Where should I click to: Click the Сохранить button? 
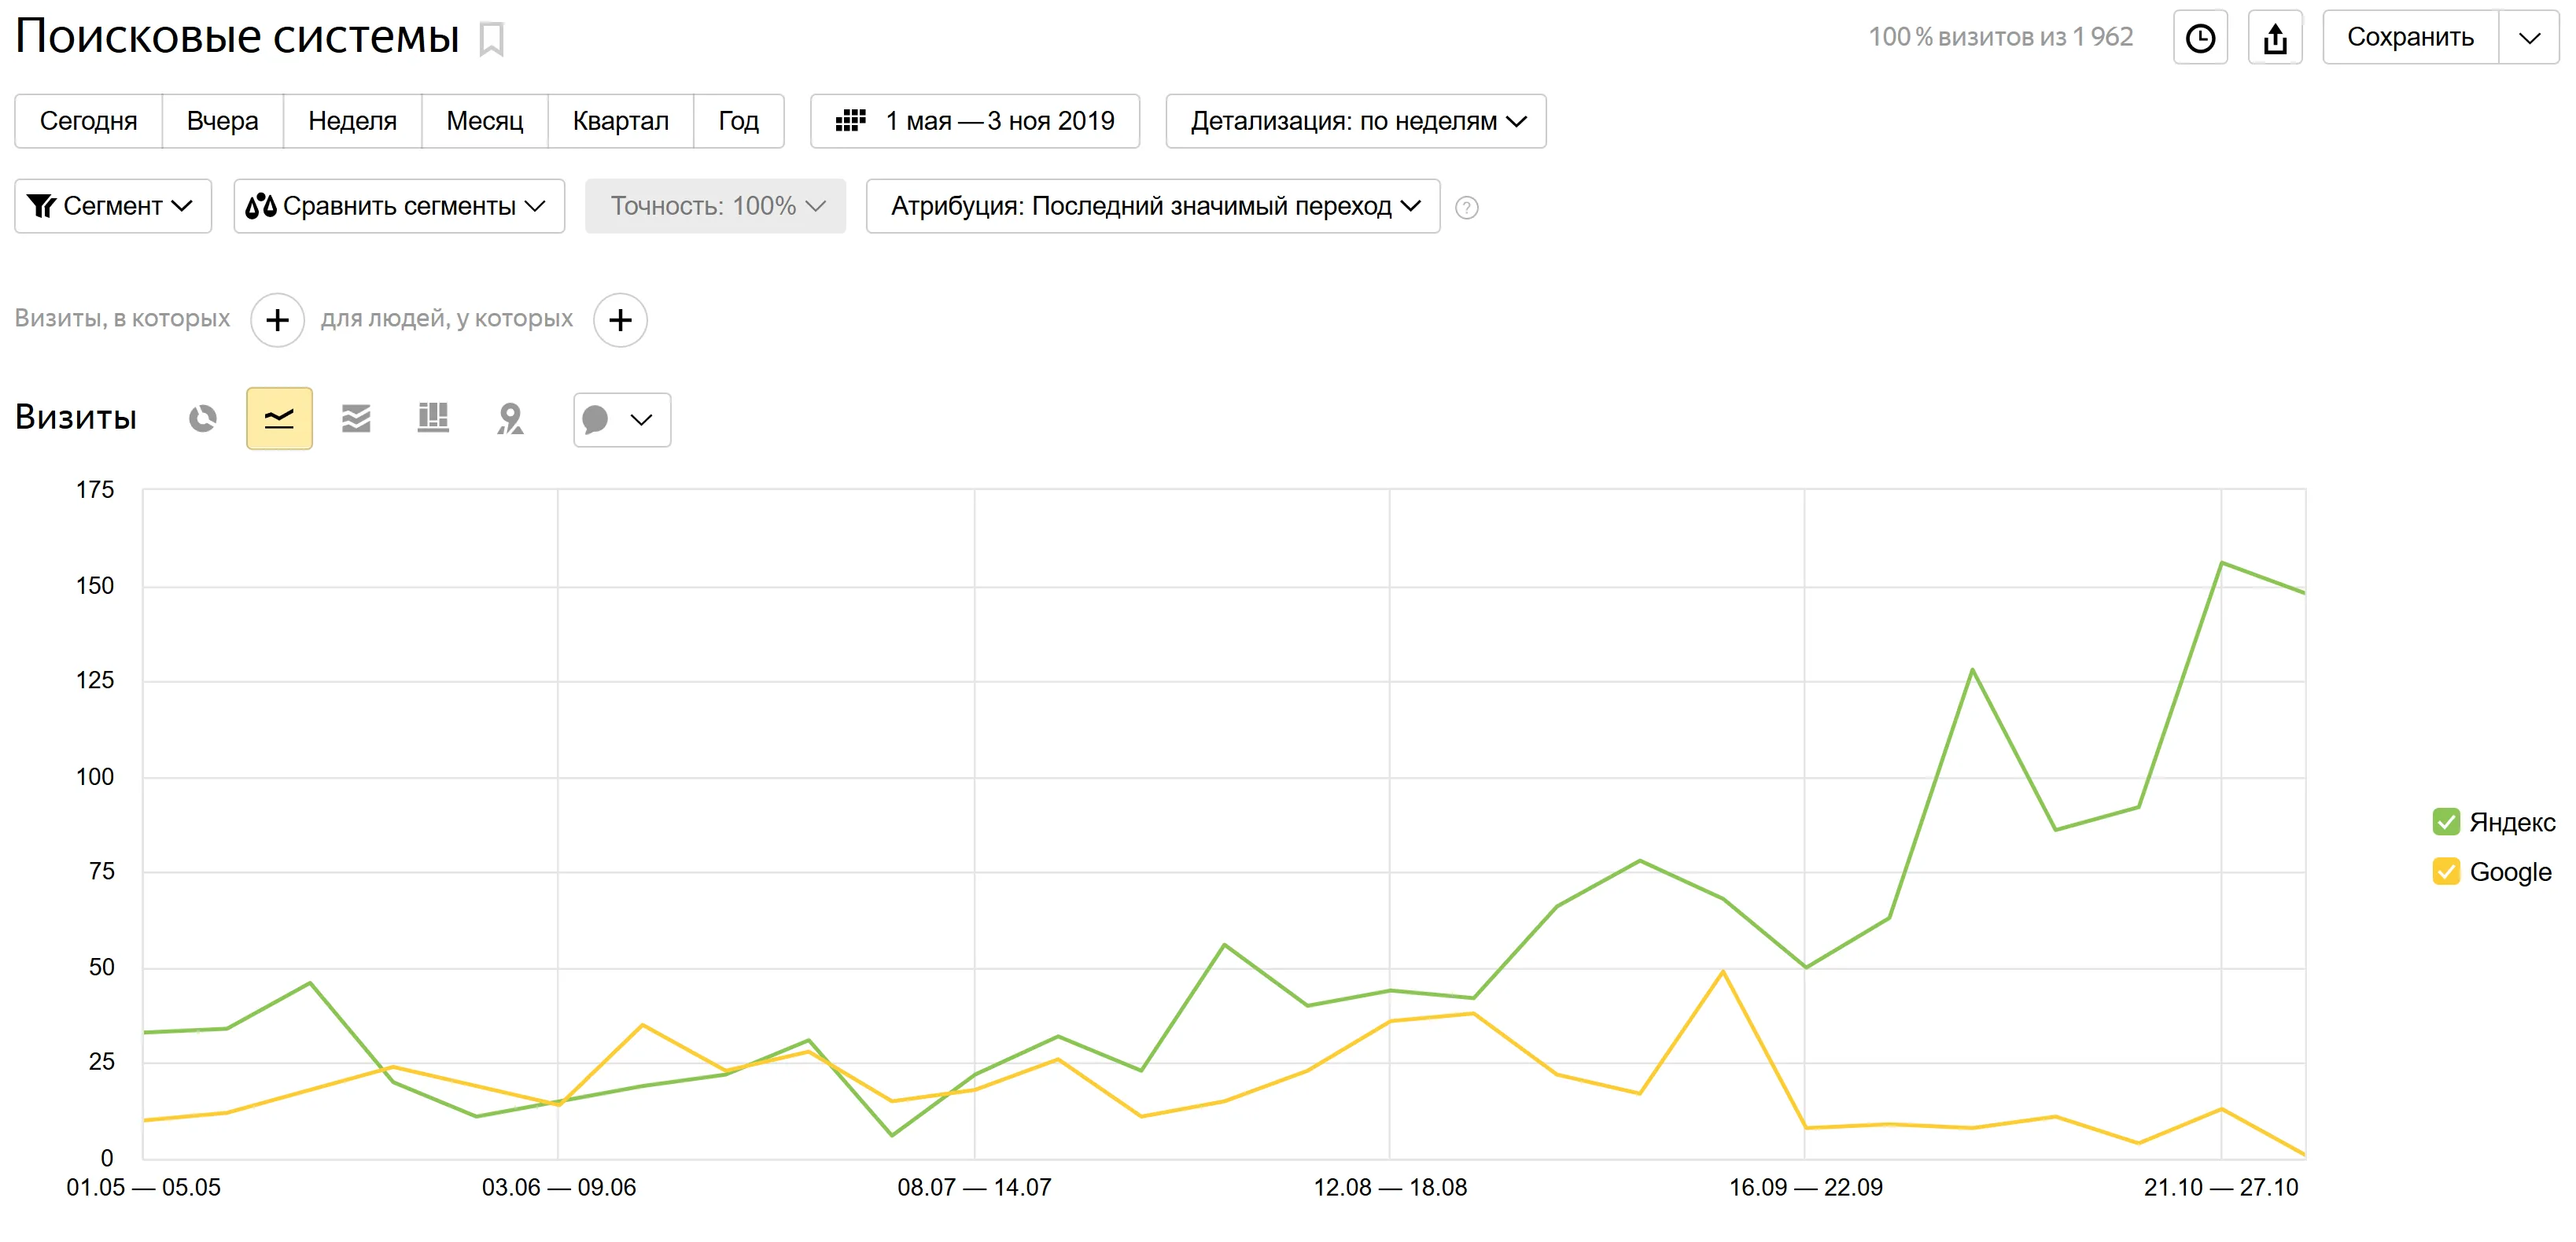point(2410,37)
